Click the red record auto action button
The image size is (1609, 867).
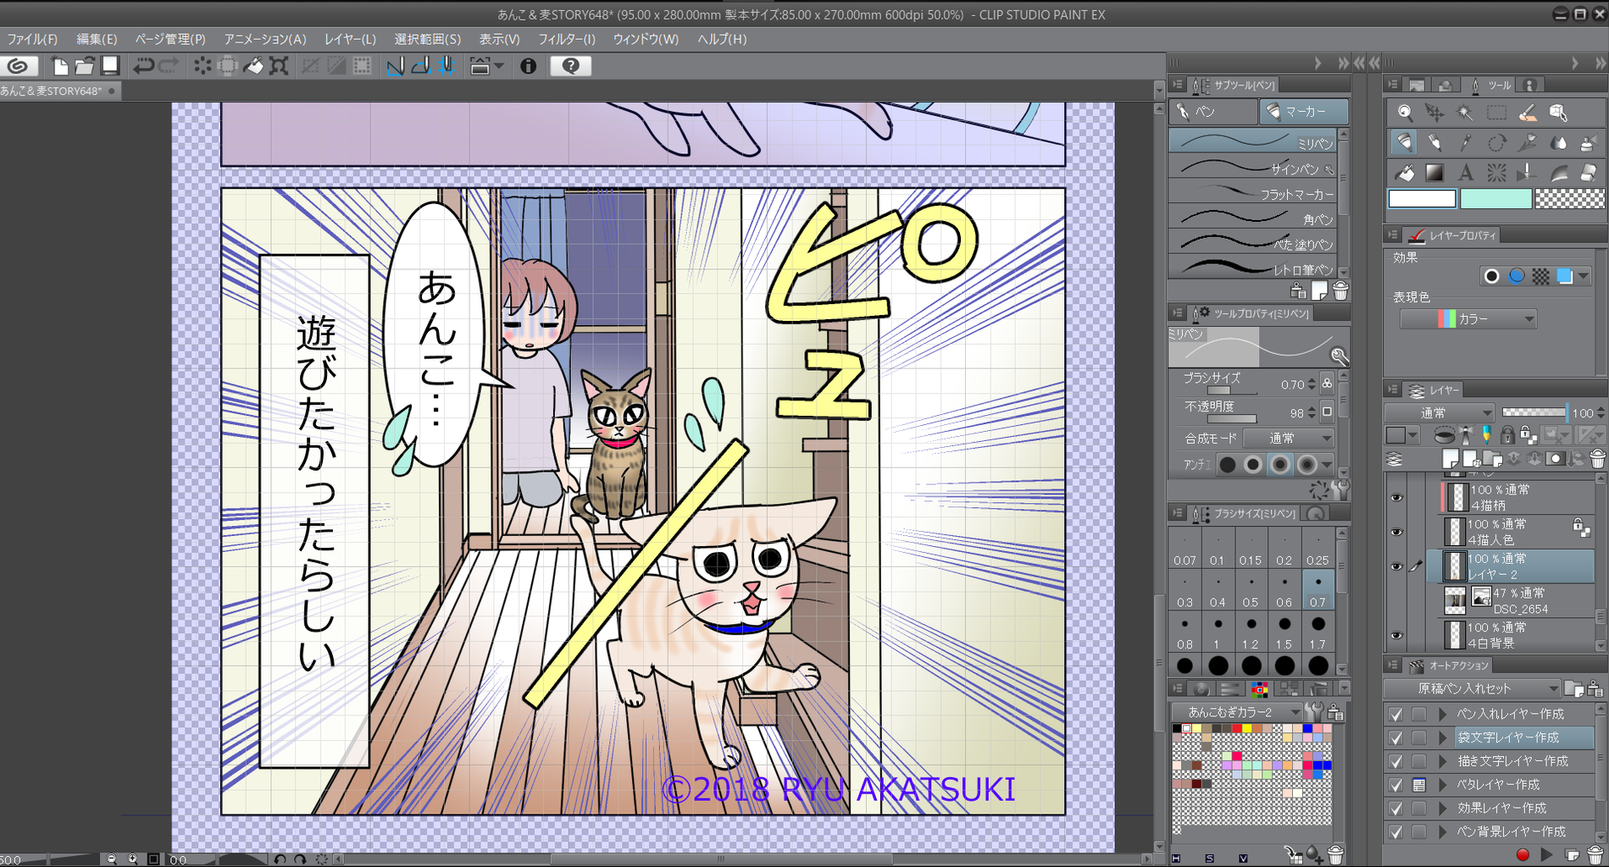[1523, 855]
